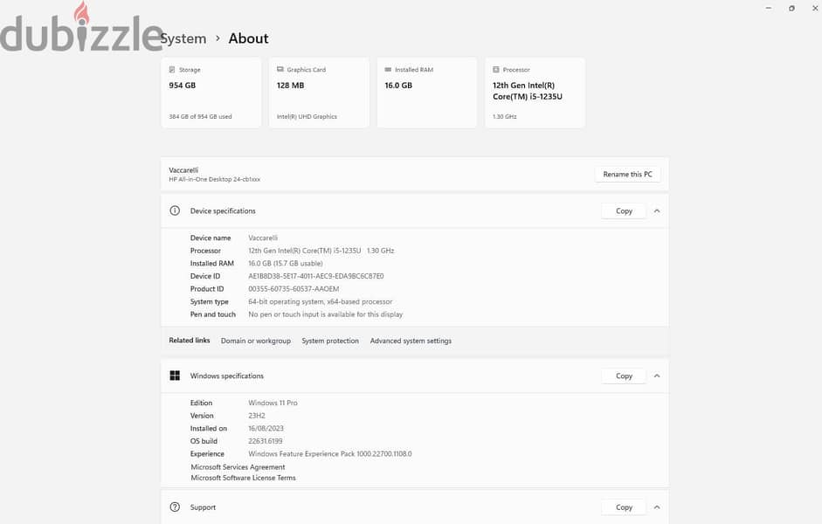Select Edition value Windows 11 Pro

(x=273, y=403)
